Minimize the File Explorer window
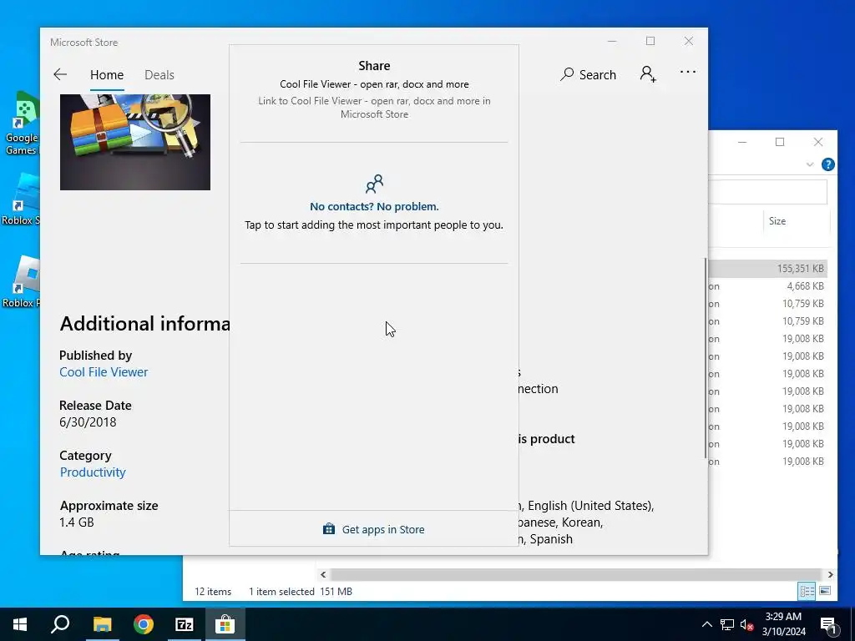The height and width of the screenshot is (641, 855). tap(742, 142)
